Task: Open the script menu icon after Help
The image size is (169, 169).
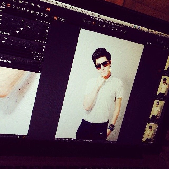Action: click(99, 16)
